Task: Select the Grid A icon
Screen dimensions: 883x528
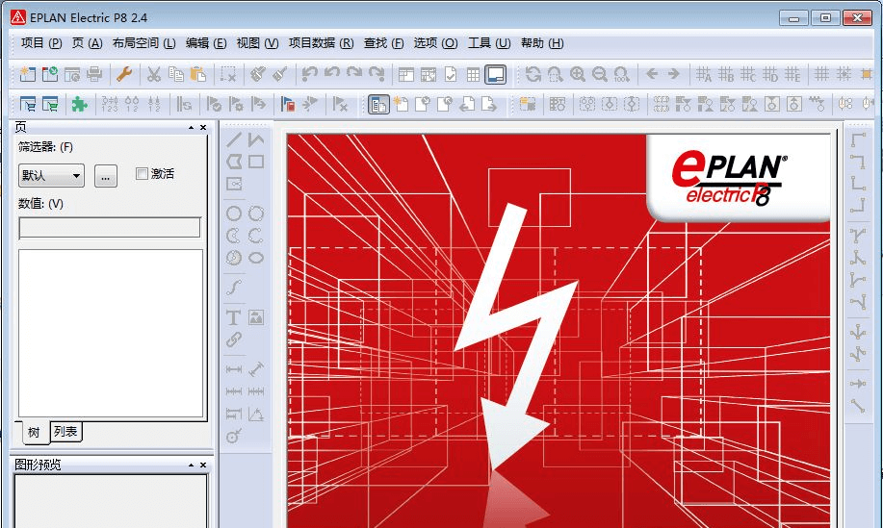Action: click(x=703, y=74)
